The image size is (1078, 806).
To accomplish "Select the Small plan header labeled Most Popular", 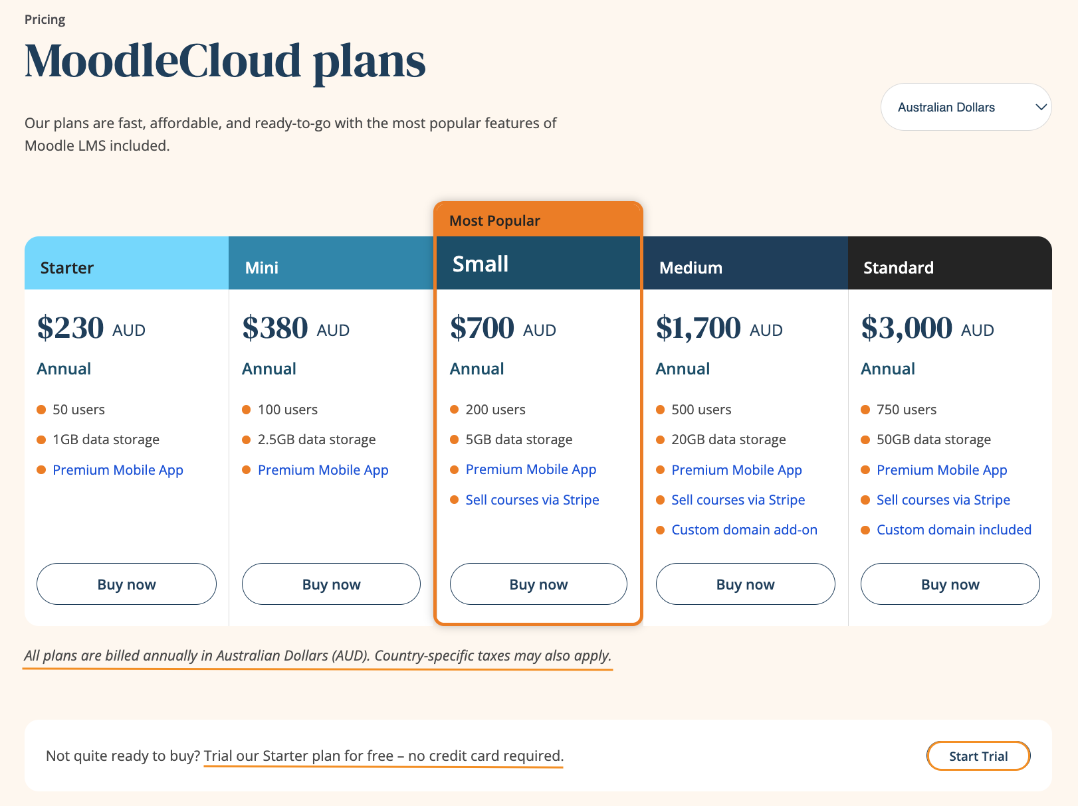I will [494, 220].
